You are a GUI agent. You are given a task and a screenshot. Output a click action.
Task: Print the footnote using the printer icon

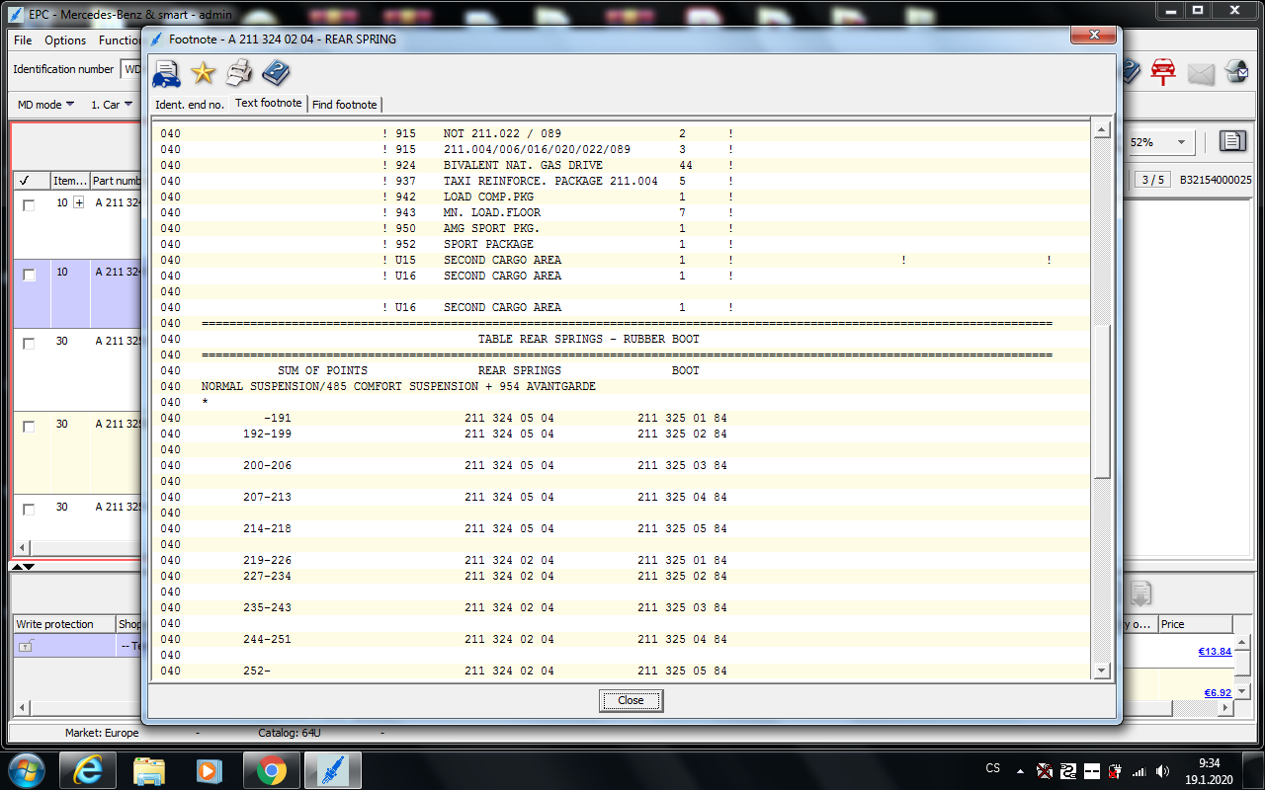239,72
